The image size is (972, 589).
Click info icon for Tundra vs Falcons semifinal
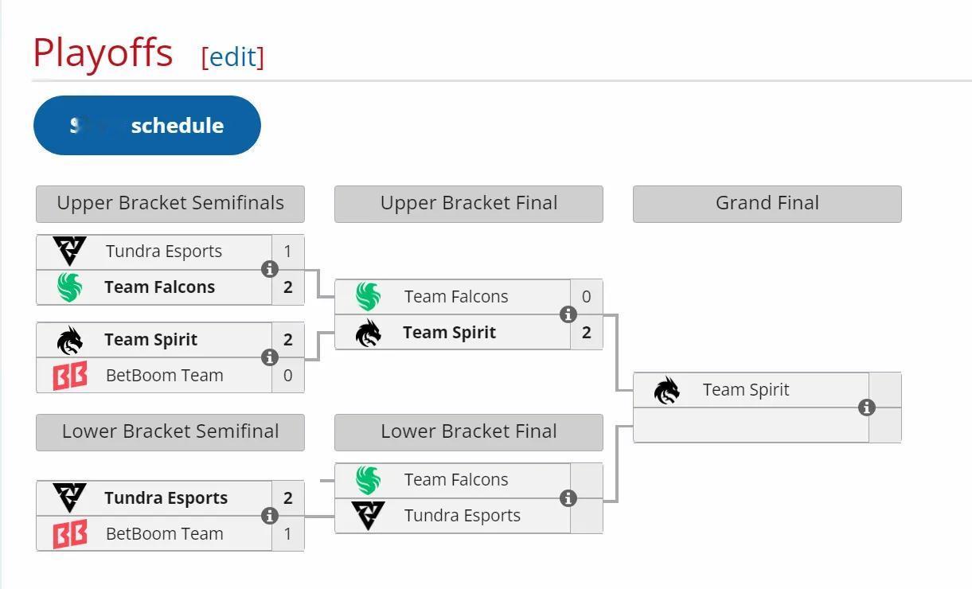click(x=270, y=269)
